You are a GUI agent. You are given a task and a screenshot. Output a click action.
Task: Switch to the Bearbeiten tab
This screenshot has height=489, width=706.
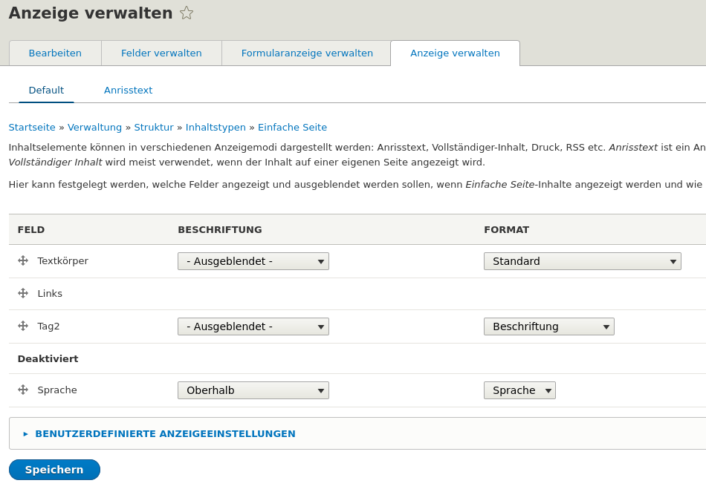(x=55, y=53)
